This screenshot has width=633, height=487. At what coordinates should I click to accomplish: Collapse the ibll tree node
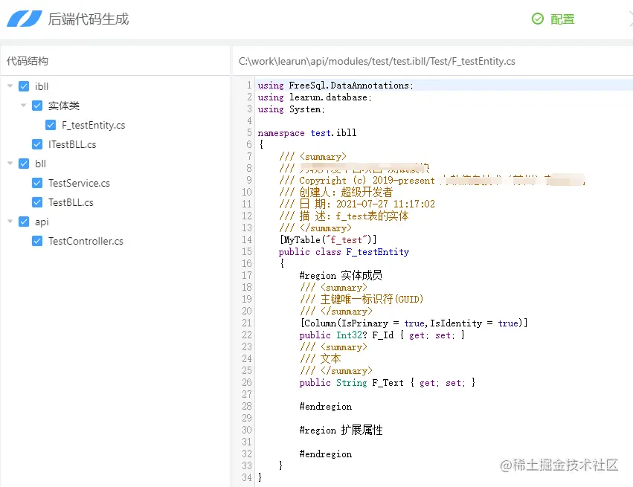click(10, 86)
